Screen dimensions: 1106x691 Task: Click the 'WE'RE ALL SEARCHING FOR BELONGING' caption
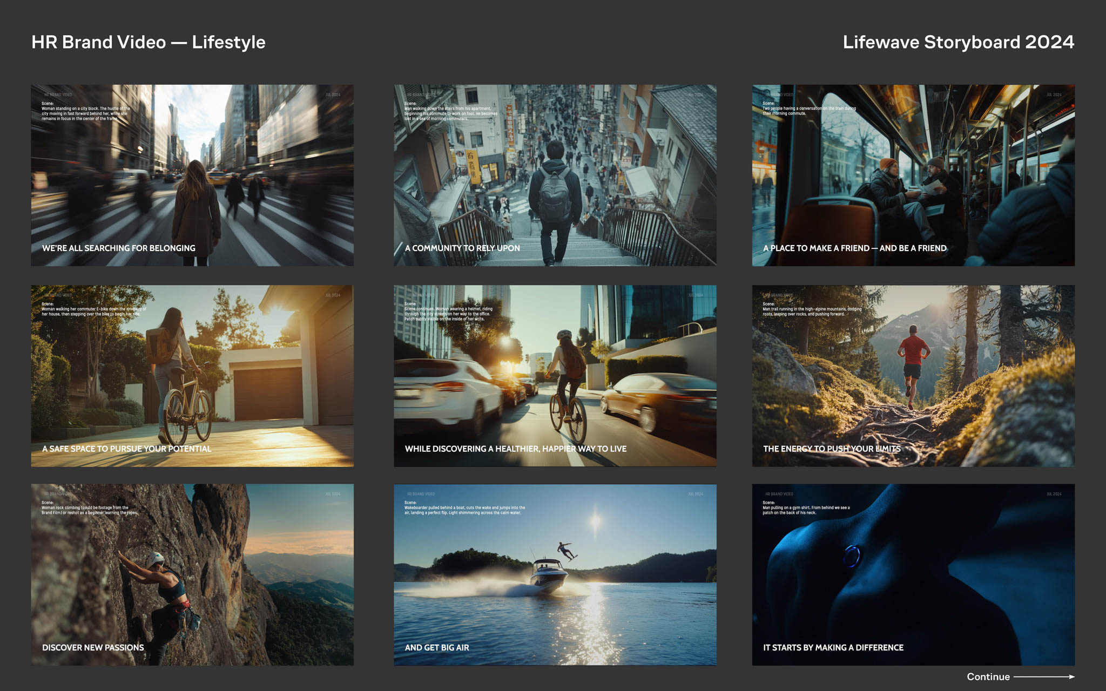click(x=119, y=248)
